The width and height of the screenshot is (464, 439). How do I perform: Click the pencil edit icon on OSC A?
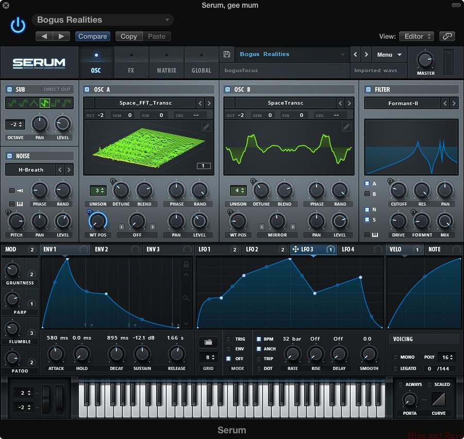(207, 126)
